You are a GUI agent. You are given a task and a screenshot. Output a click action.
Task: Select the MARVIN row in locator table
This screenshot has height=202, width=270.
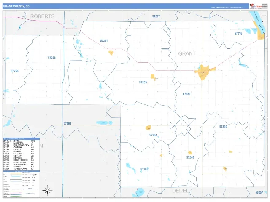(22, 151)
